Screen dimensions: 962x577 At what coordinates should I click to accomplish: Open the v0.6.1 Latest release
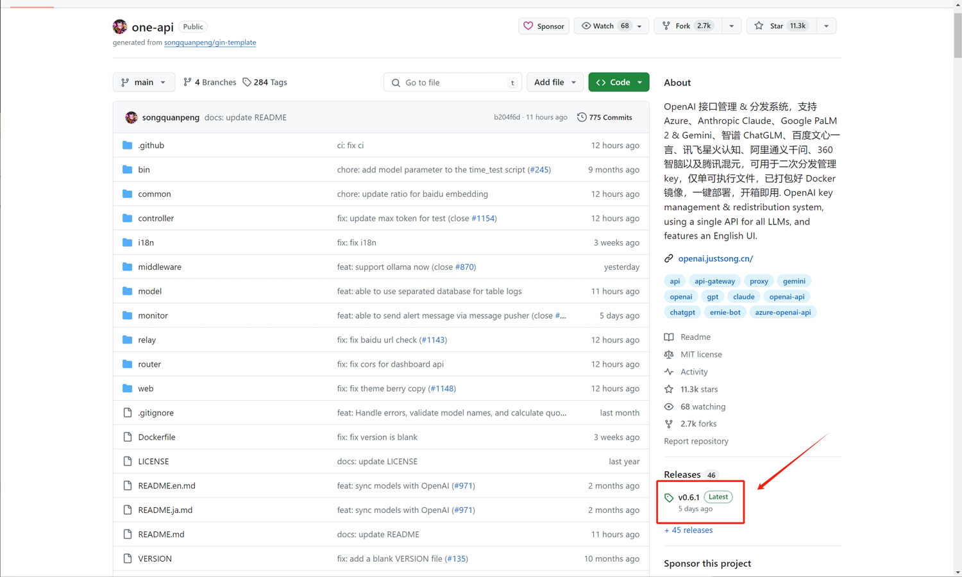698,502
